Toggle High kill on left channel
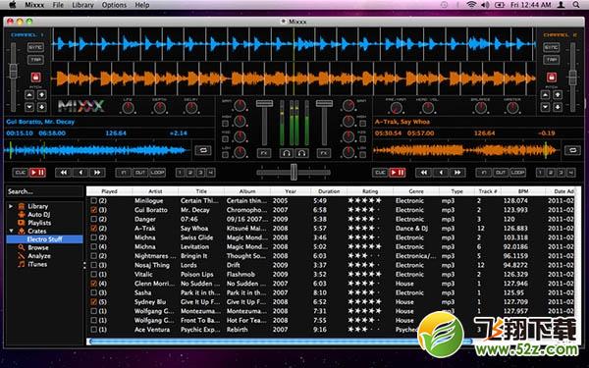Viewport: 589px width, 368px height. click(226, 124)
